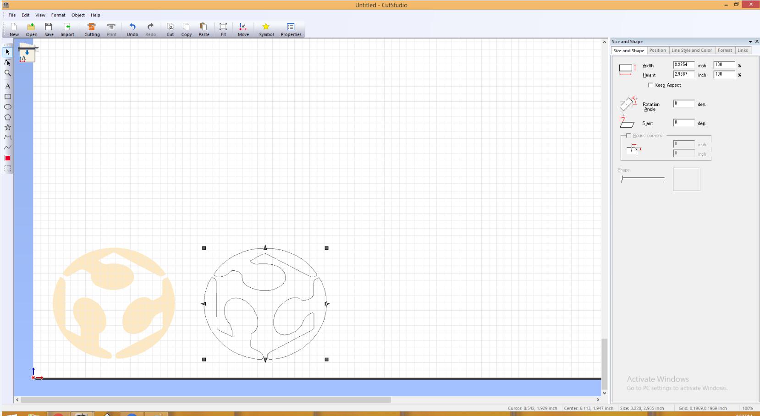Click the Height inch input field
Viewport: 760px width, 416px height.
click(683, 75)
